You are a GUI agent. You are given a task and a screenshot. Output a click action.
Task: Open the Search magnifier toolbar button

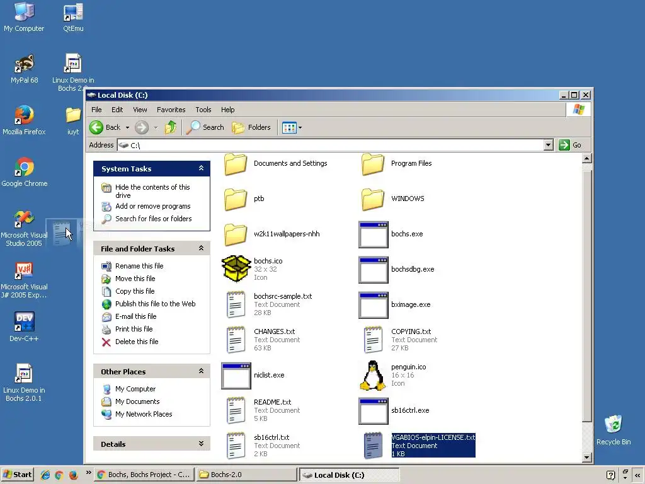coord(205,127)
